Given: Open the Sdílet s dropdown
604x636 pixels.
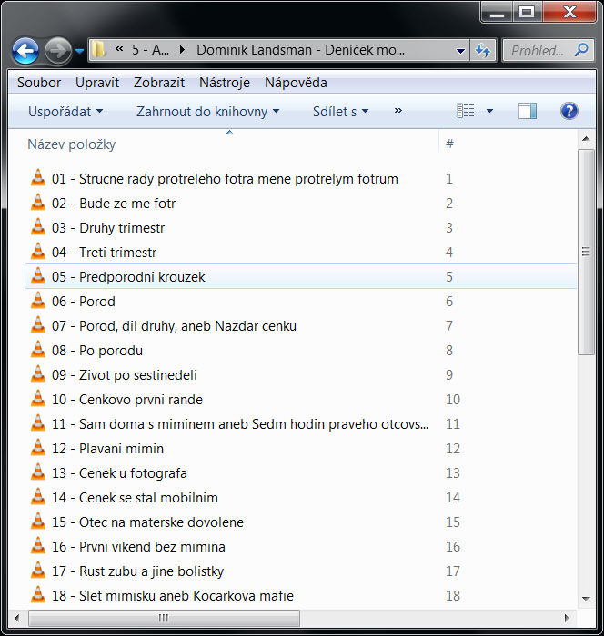Looking at the screenshot, I should click(x=340, y=112).
